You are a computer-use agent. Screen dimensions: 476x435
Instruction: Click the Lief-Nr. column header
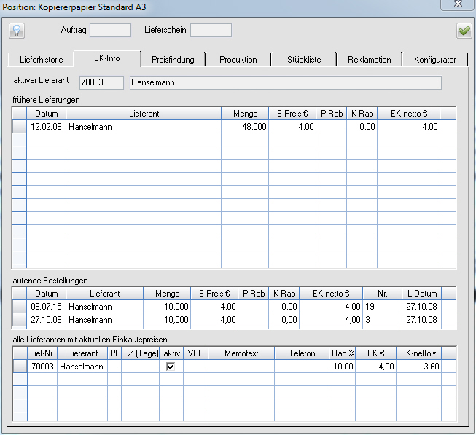42,353
